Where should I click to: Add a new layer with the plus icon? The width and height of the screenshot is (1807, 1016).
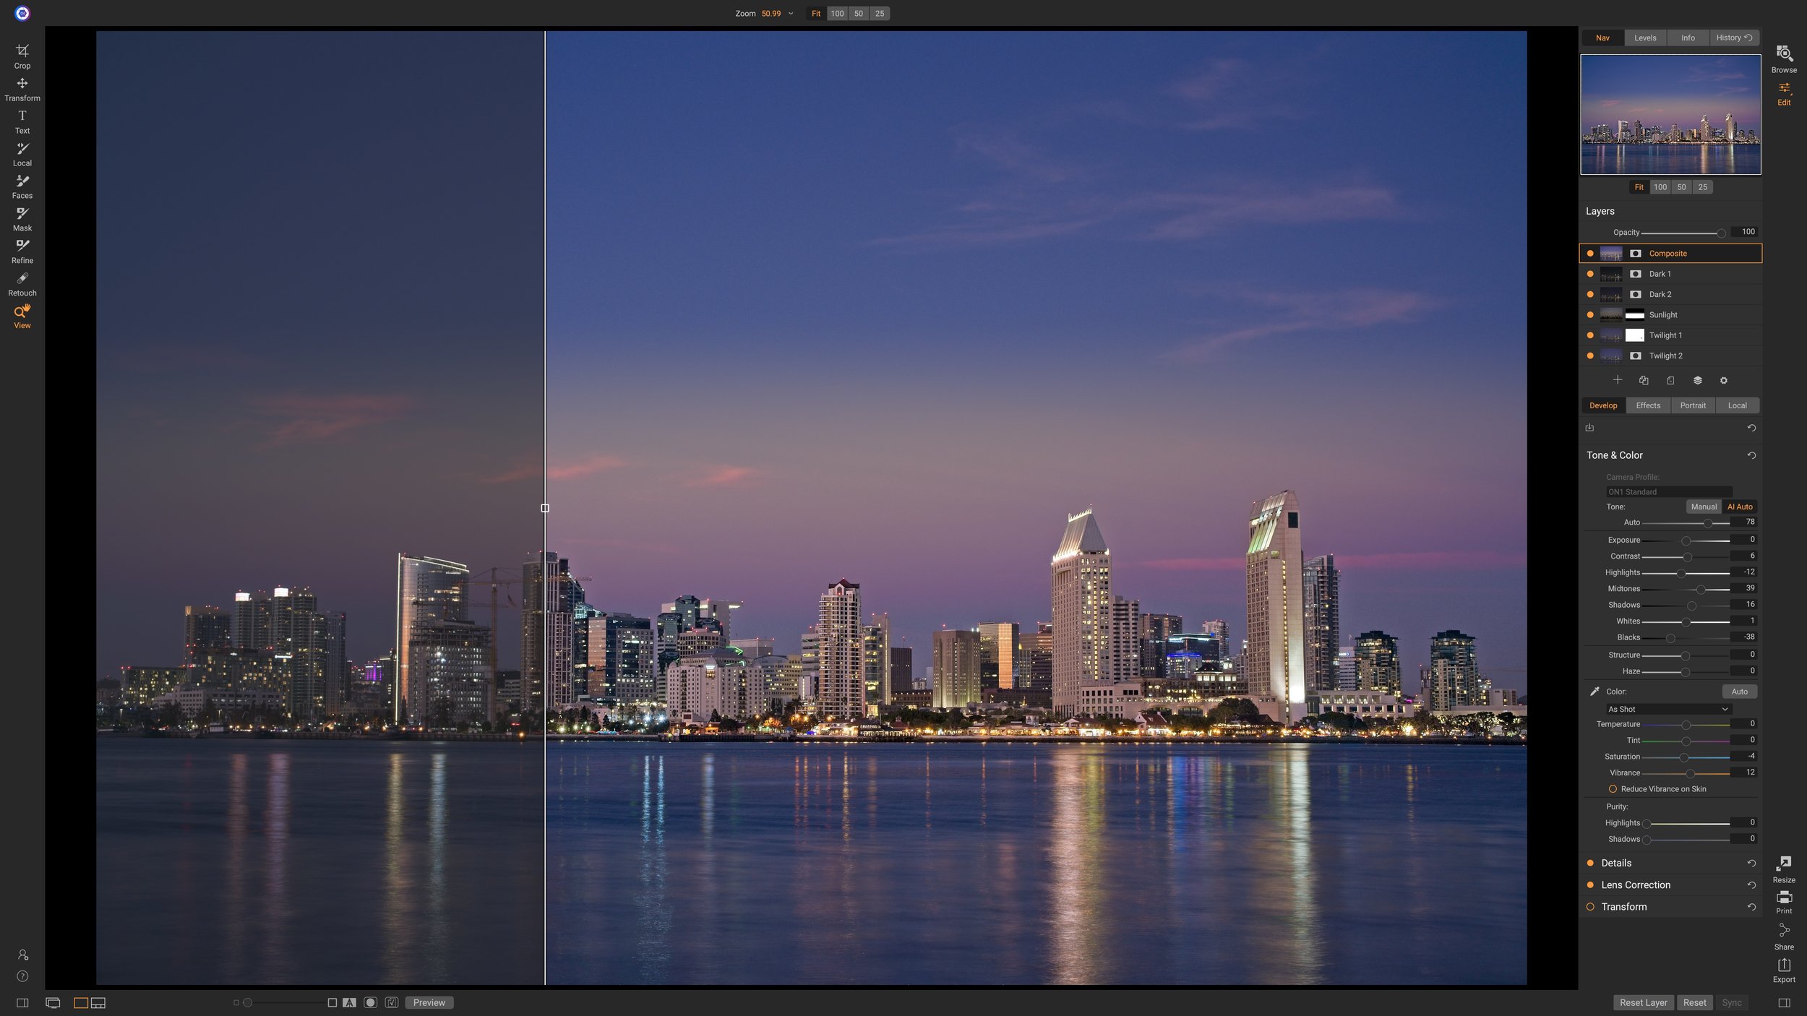pyautogui.click(x=1617, y=379)
